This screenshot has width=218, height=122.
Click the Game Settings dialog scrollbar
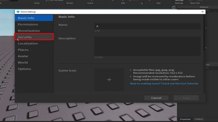click(204, 33)
